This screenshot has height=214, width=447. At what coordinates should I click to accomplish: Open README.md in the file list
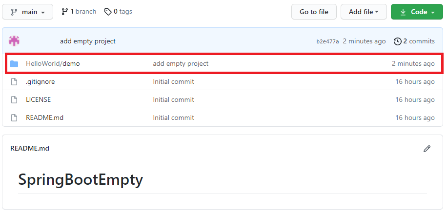pos(44,117)
